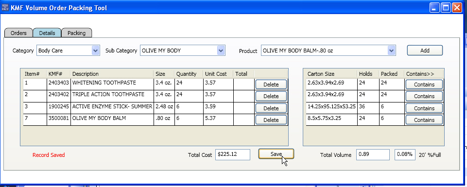Viewport: 467px width, 187px height.
Task: Close the KMF Volume Order Packing Tool window
Action: [457, 8]
